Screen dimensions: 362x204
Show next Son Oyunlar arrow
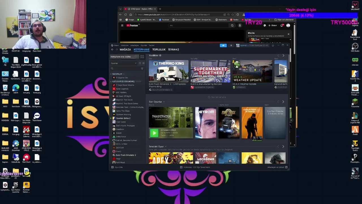283,102
